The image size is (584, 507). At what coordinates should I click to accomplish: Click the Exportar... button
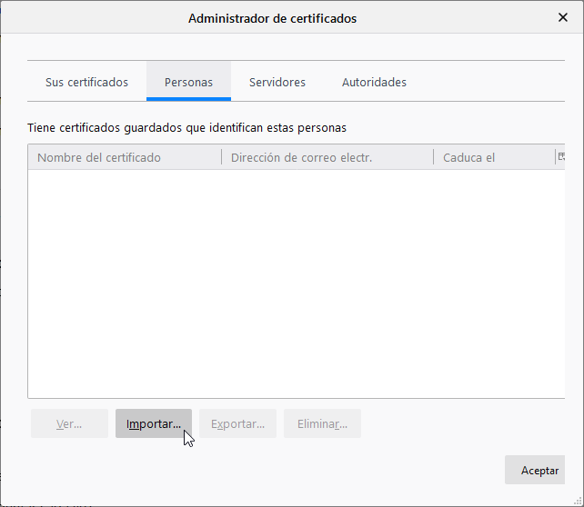click(x=237, y=423)
